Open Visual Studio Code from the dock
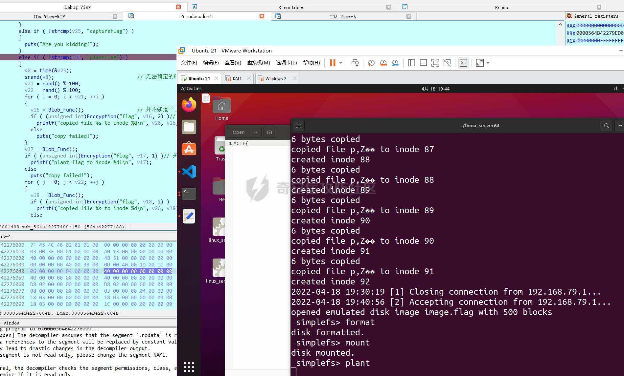 tap(189, 172)
